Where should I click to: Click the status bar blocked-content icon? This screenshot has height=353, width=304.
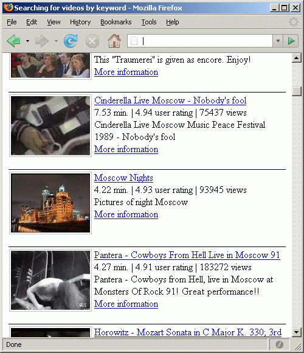tap(280, 344)
